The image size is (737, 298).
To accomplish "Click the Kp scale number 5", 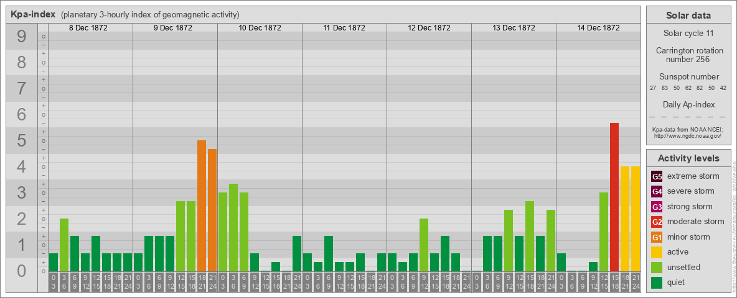I will (x=22, y=140).
